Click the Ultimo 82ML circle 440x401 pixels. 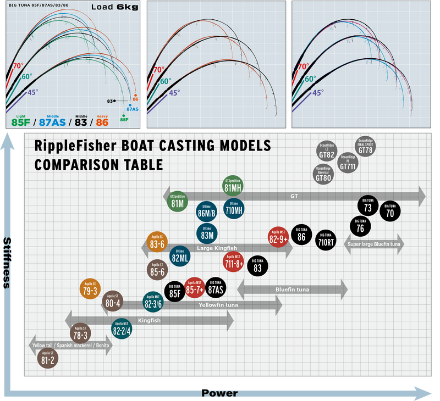[180, 256]
